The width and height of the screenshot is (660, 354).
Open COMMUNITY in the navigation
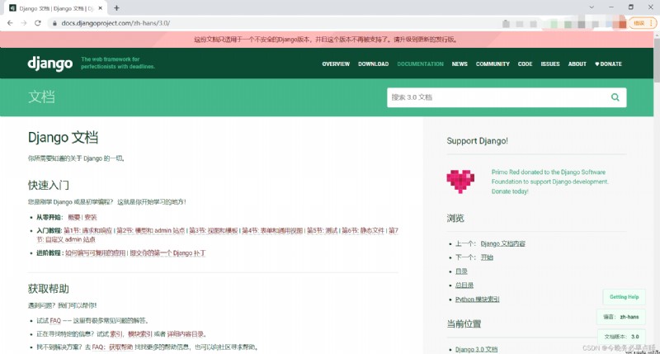(x=493, y=64)
